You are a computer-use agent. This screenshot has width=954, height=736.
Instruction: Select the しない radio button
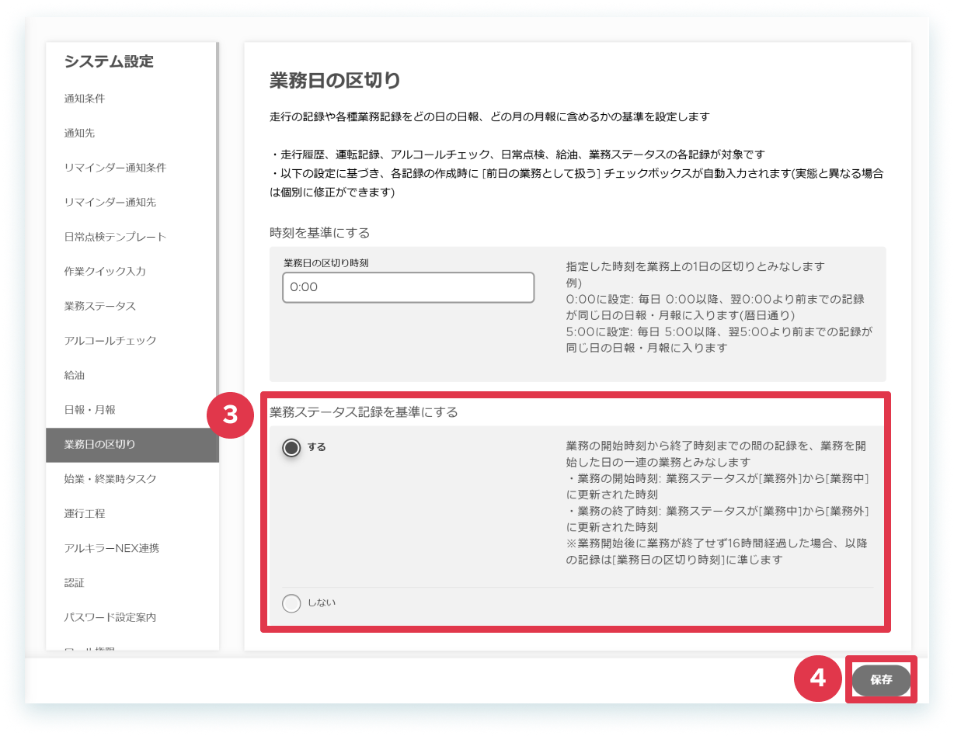[x=291, y=603]
